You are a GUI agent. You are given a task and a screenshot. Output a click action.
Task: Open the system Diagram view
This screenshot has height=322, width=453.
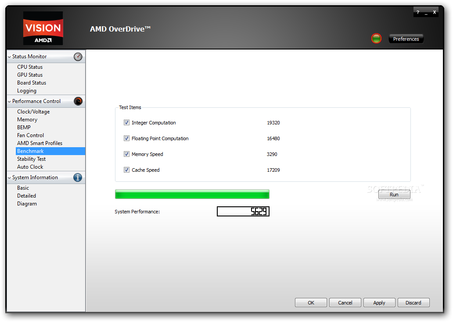coord(27,204)
